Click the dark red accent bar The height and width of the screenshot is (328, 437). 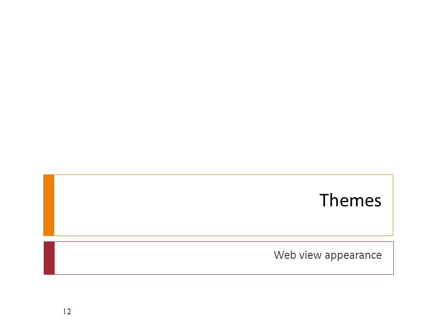coord(49,258)
